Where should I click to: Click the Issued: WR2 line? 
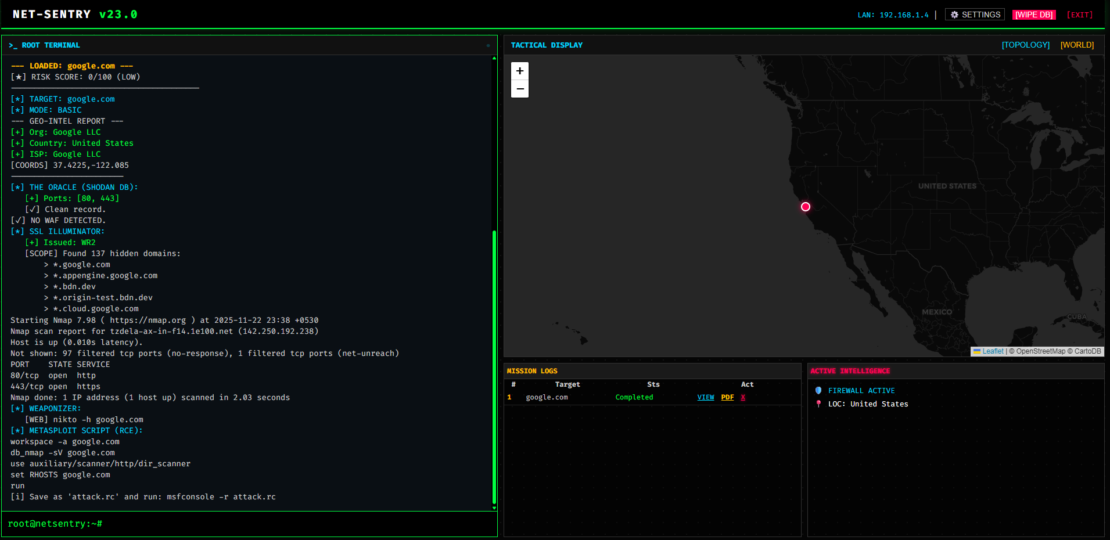[x=60, y=243]
